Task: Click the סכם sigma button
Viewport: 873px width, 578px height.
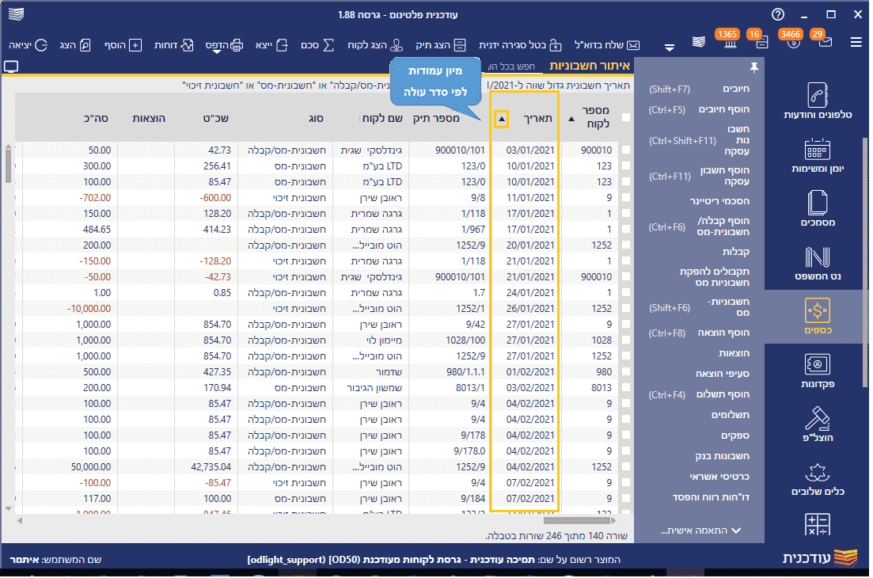Action: (x=317, y=45)
